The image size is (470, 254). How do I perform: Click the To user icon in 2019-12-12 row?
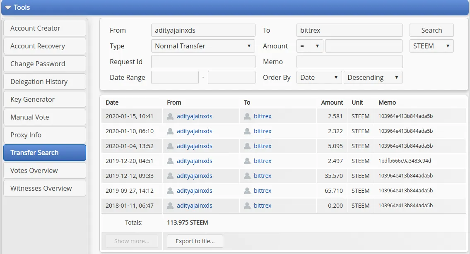point(247,176)
